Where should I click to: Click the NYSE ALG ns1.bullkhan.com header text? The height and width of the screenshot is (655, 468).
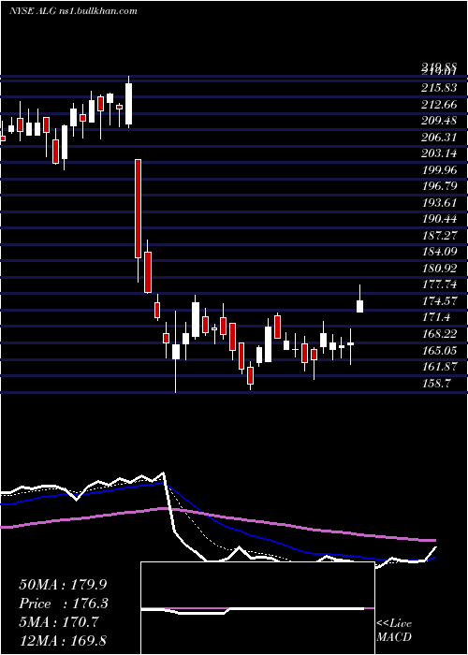[73, 11]
